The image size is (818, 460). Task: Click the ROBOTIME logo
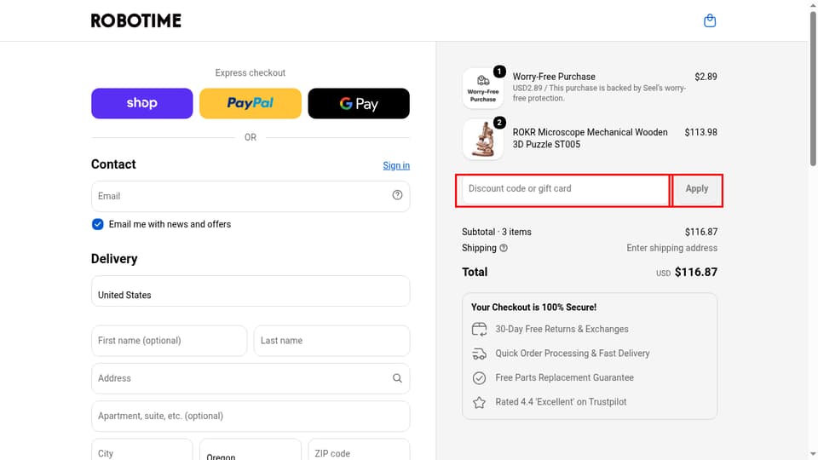point(136,20)
